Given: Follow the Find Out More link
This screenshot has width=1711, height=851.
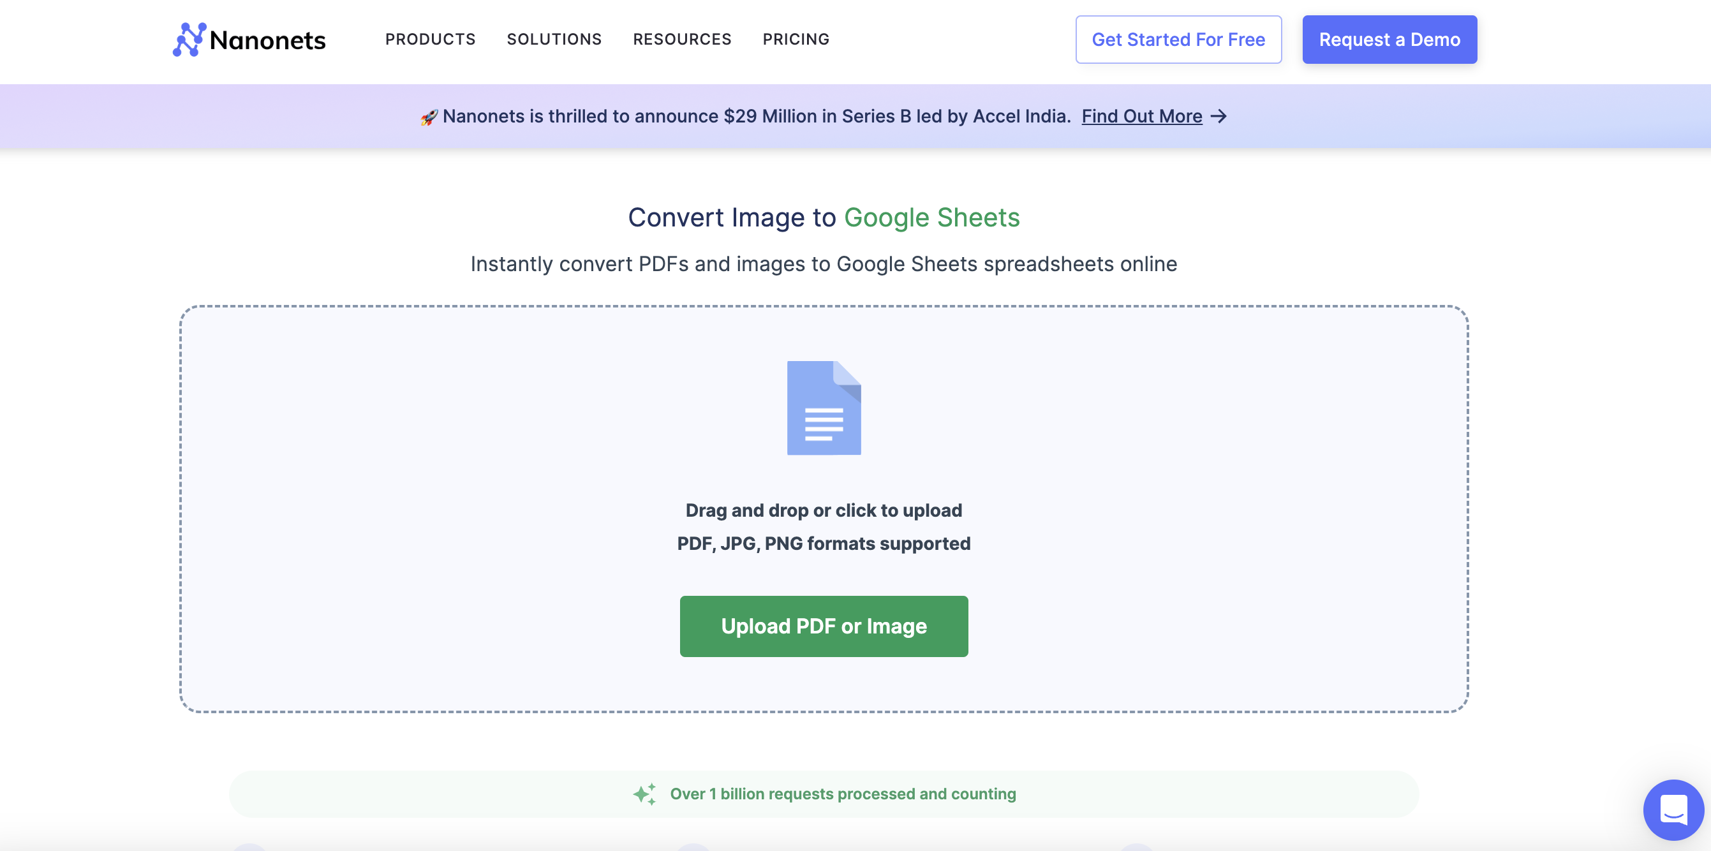Looking at the screenshot, I should click(x=1142, y=116).
